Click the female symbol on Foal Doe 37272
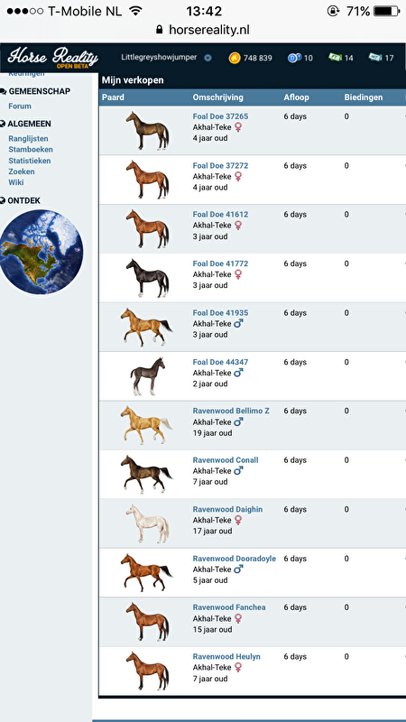The image size is (406, 722). pyautogui.click(x=238, y=176)
